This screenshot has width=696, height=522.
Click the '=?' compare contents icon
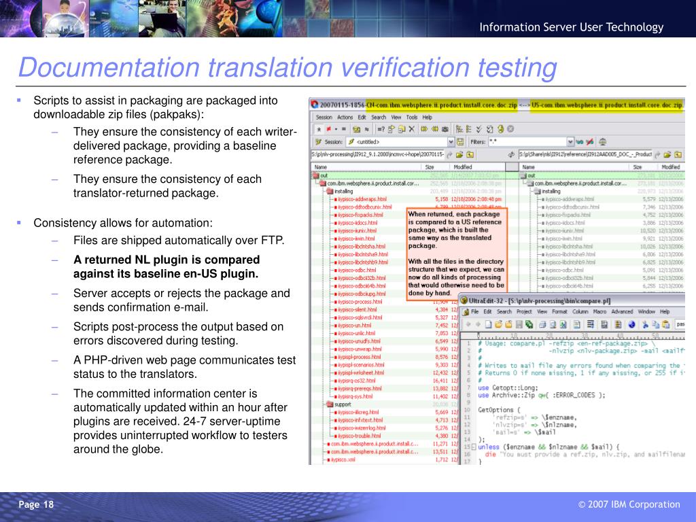(x=381, y=129)
